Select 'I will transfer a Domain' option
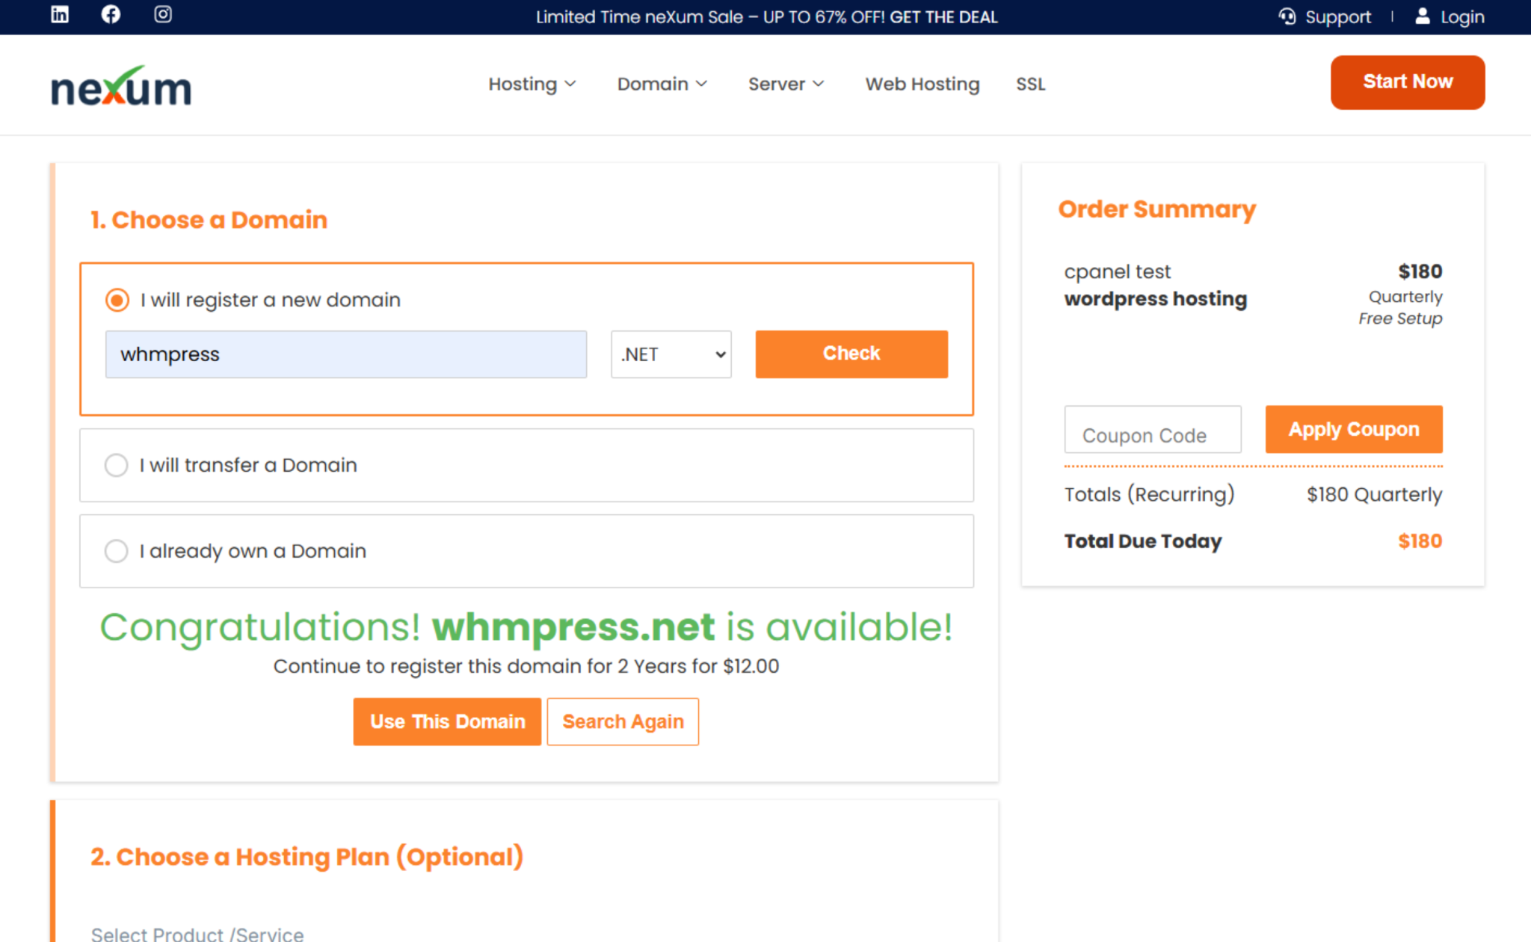 (x=117, y=465)
